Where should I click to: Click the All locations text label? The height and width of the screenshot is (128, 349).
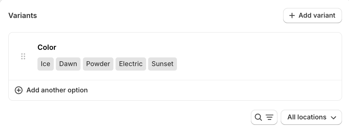coord(307,117)
